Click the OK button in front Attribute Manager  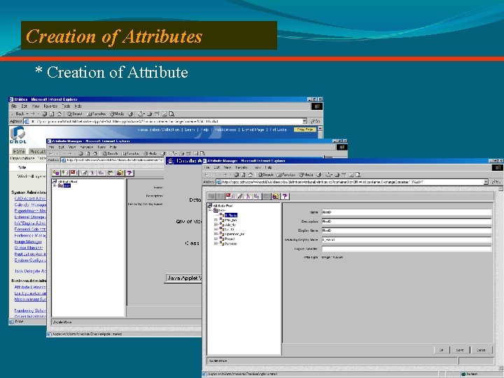(442, 350)
